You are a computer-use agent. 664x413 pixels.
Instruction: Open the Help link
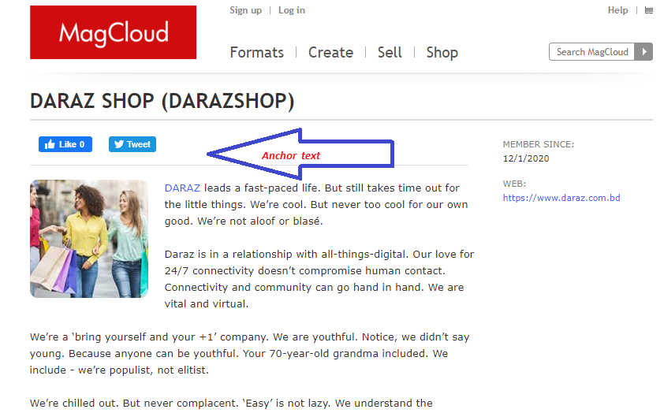point(617,10)
